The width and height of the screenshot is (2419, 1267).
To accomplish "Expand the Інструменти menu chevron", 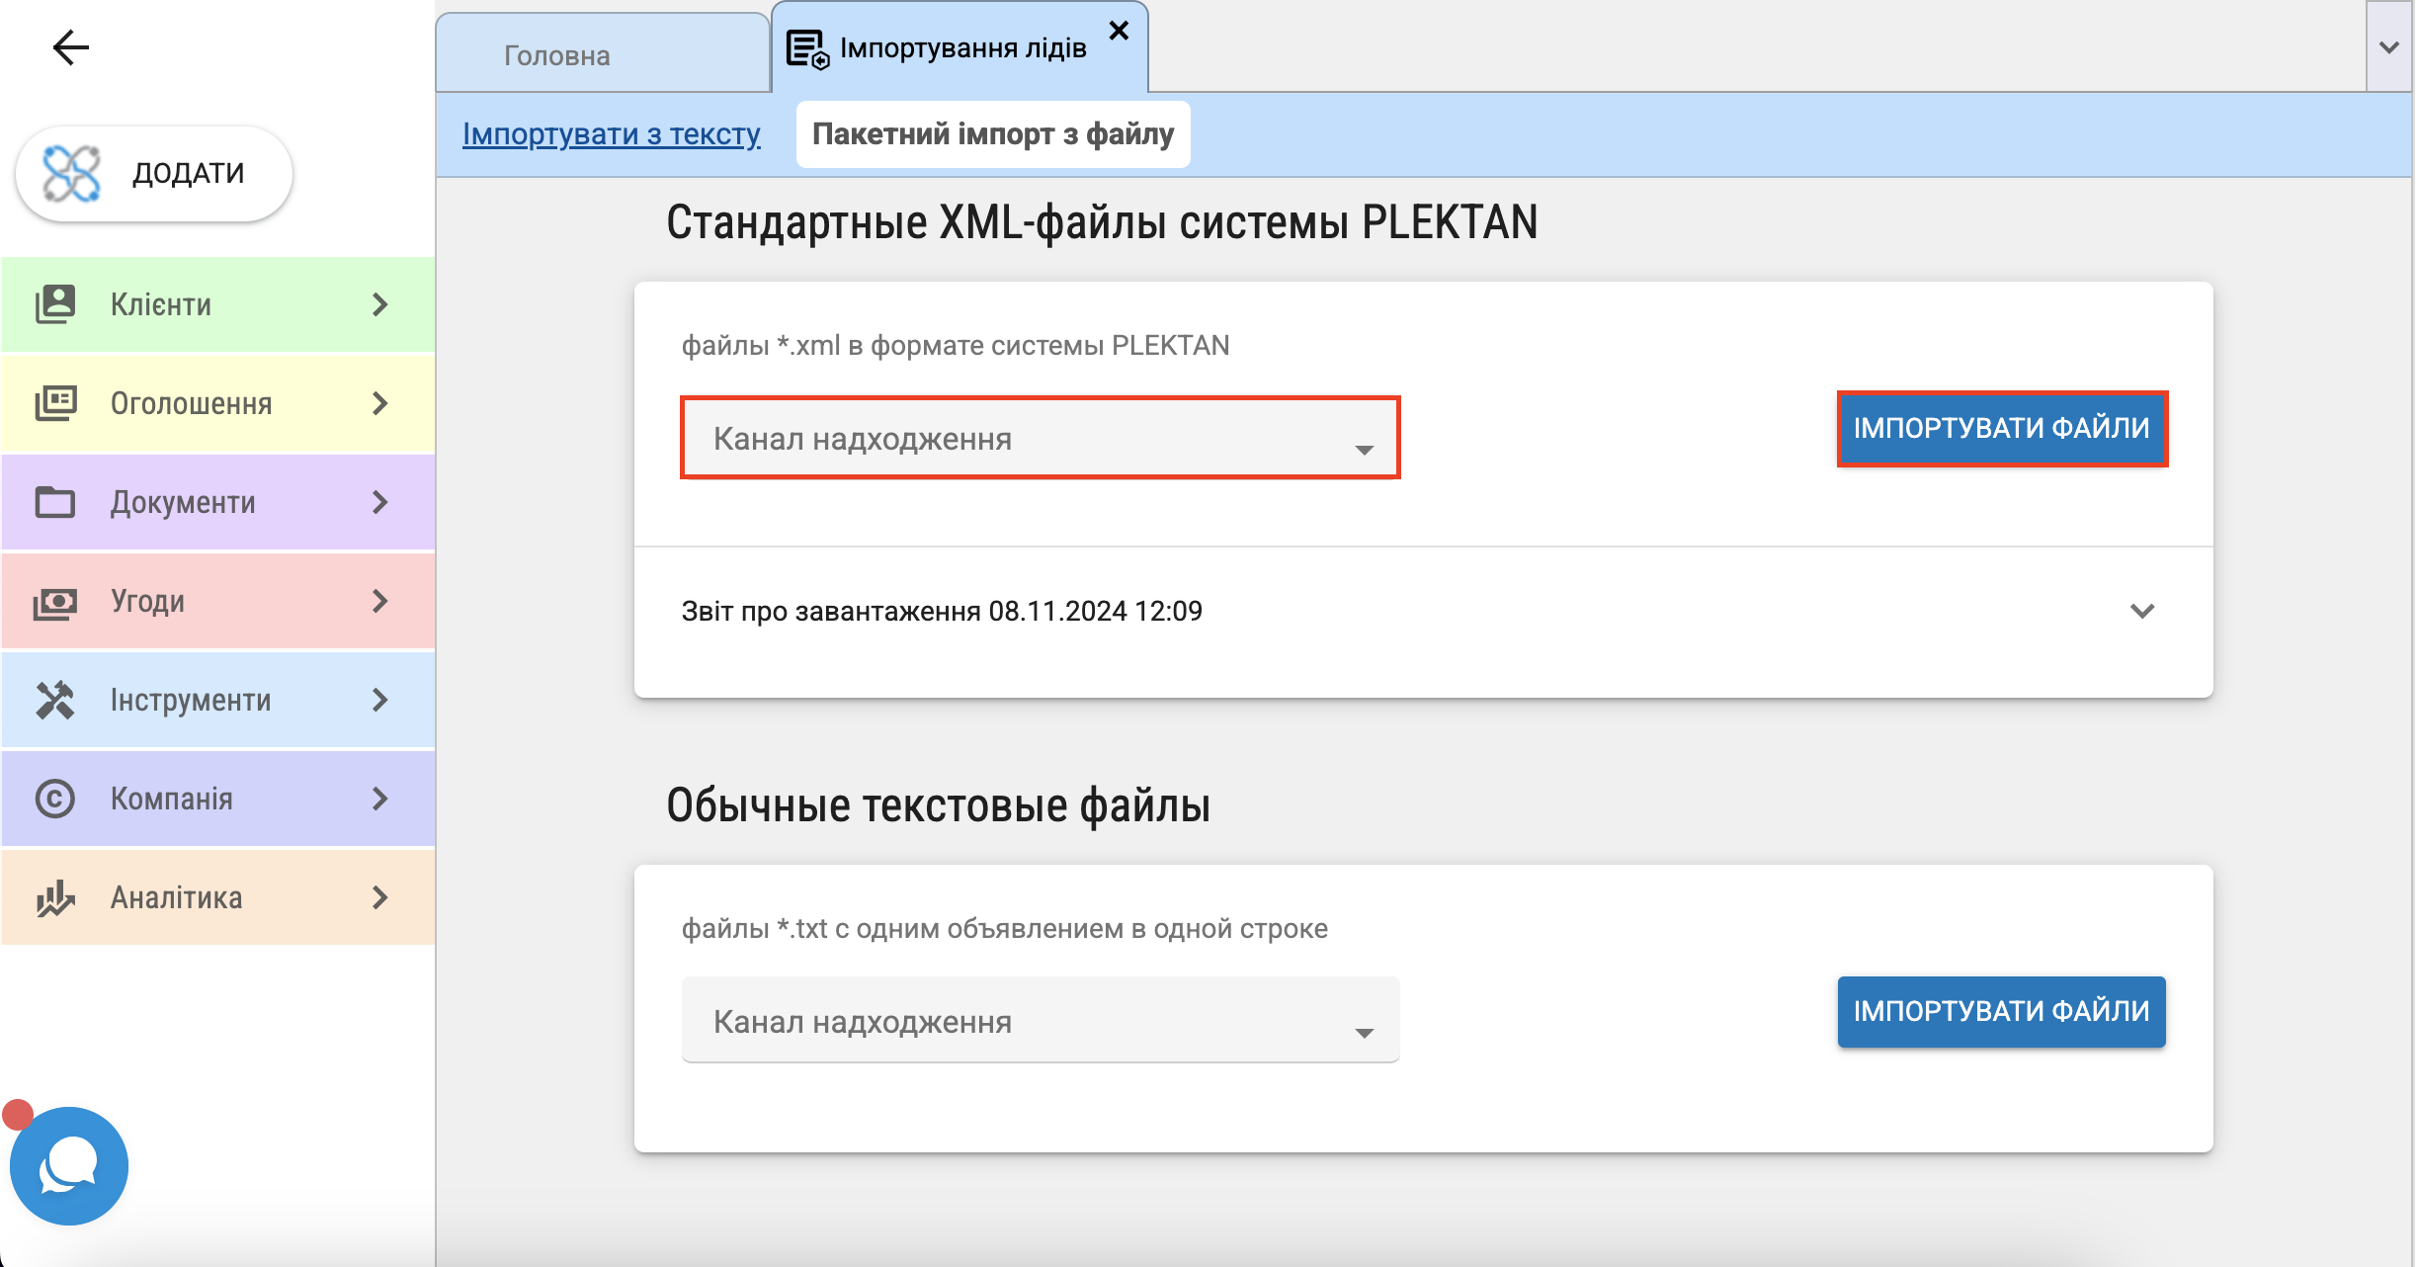I will (380, 700).
